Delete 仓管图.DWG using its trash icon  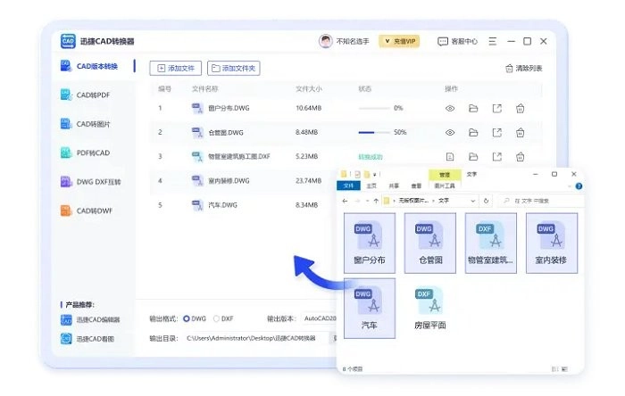520,133
